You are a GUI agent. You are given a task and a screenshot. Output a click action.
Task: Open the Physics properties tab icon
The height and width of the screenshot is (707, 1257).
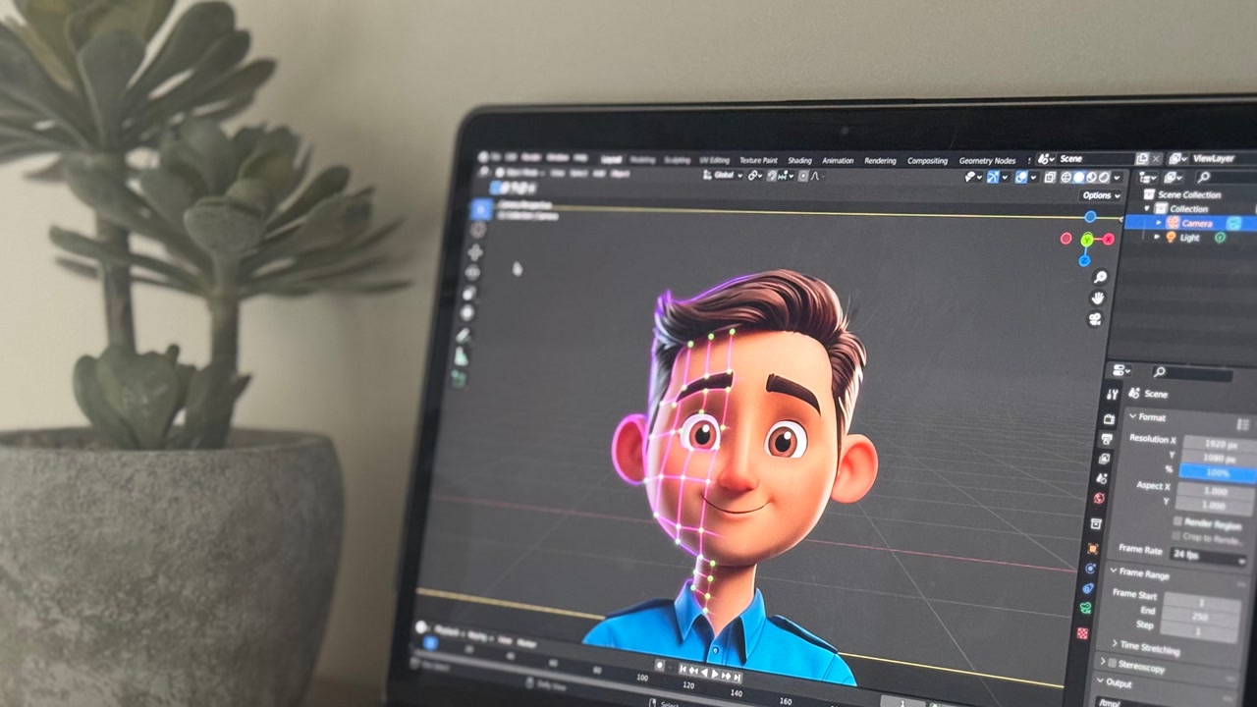1091,568
